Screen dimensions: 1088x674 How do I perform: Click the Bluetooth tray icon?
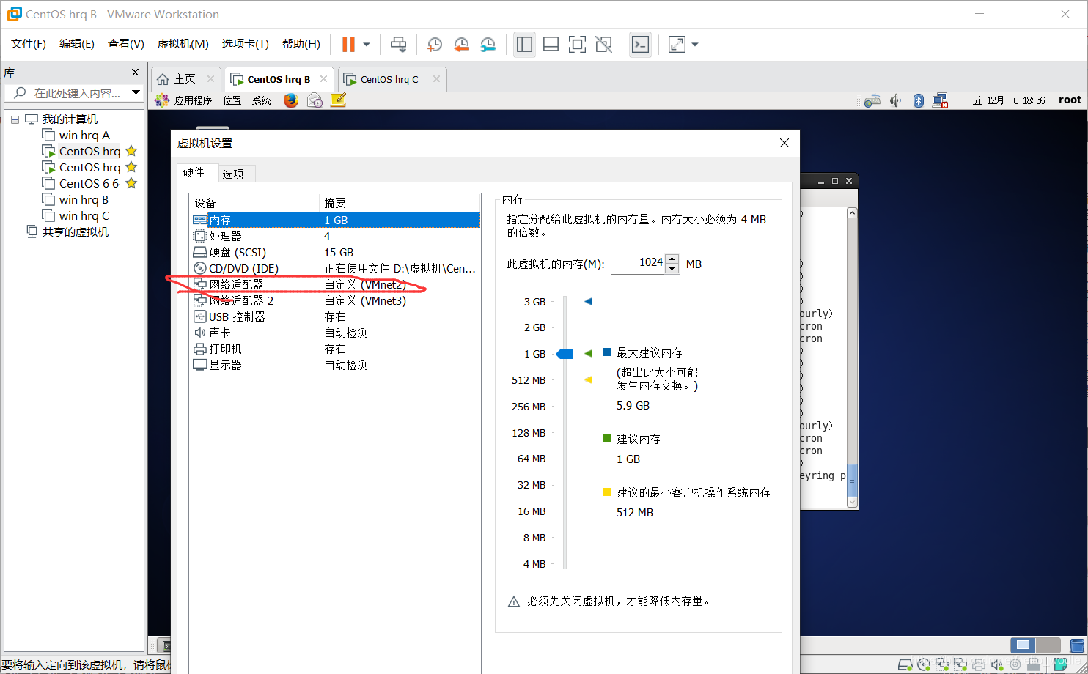tap(919, 100)
